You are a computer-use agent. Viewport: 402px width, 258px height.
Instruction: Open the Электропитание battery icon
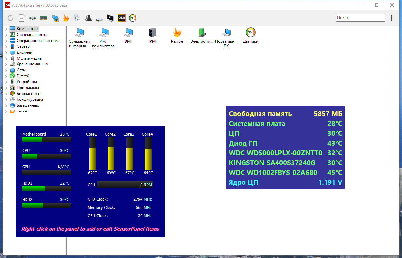202,36
